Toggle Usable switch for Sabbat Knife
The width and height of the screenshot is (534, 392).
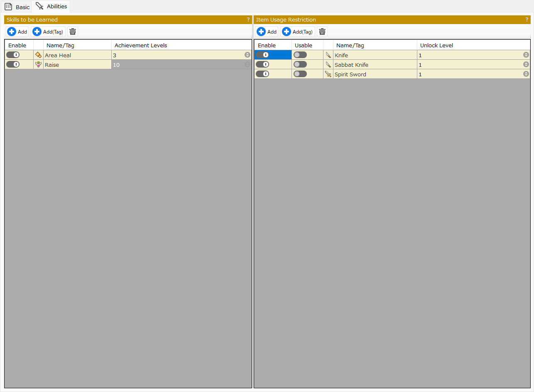point(300,65)
